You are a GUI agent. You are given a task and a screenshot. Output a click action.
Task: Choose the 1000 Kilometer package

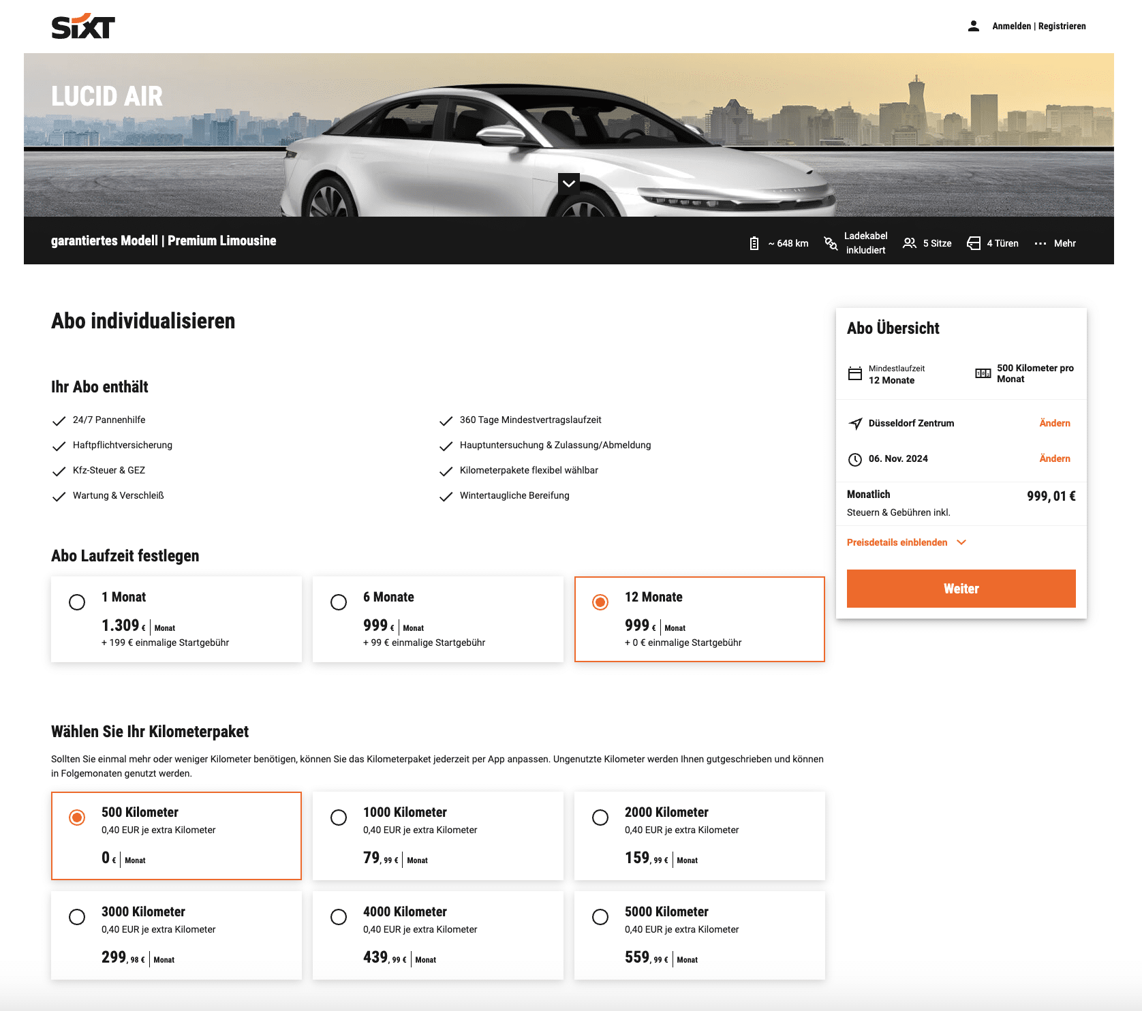[438, 836]
